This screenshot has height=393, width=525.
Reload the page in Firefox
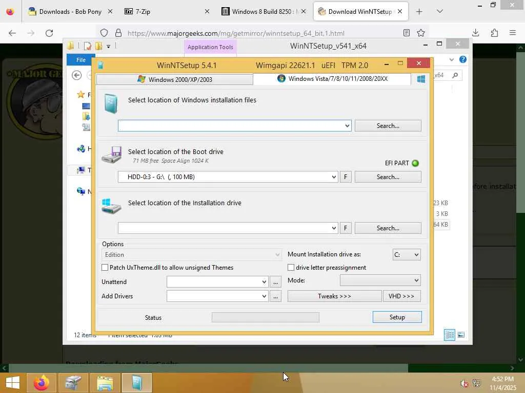(49, 33)
